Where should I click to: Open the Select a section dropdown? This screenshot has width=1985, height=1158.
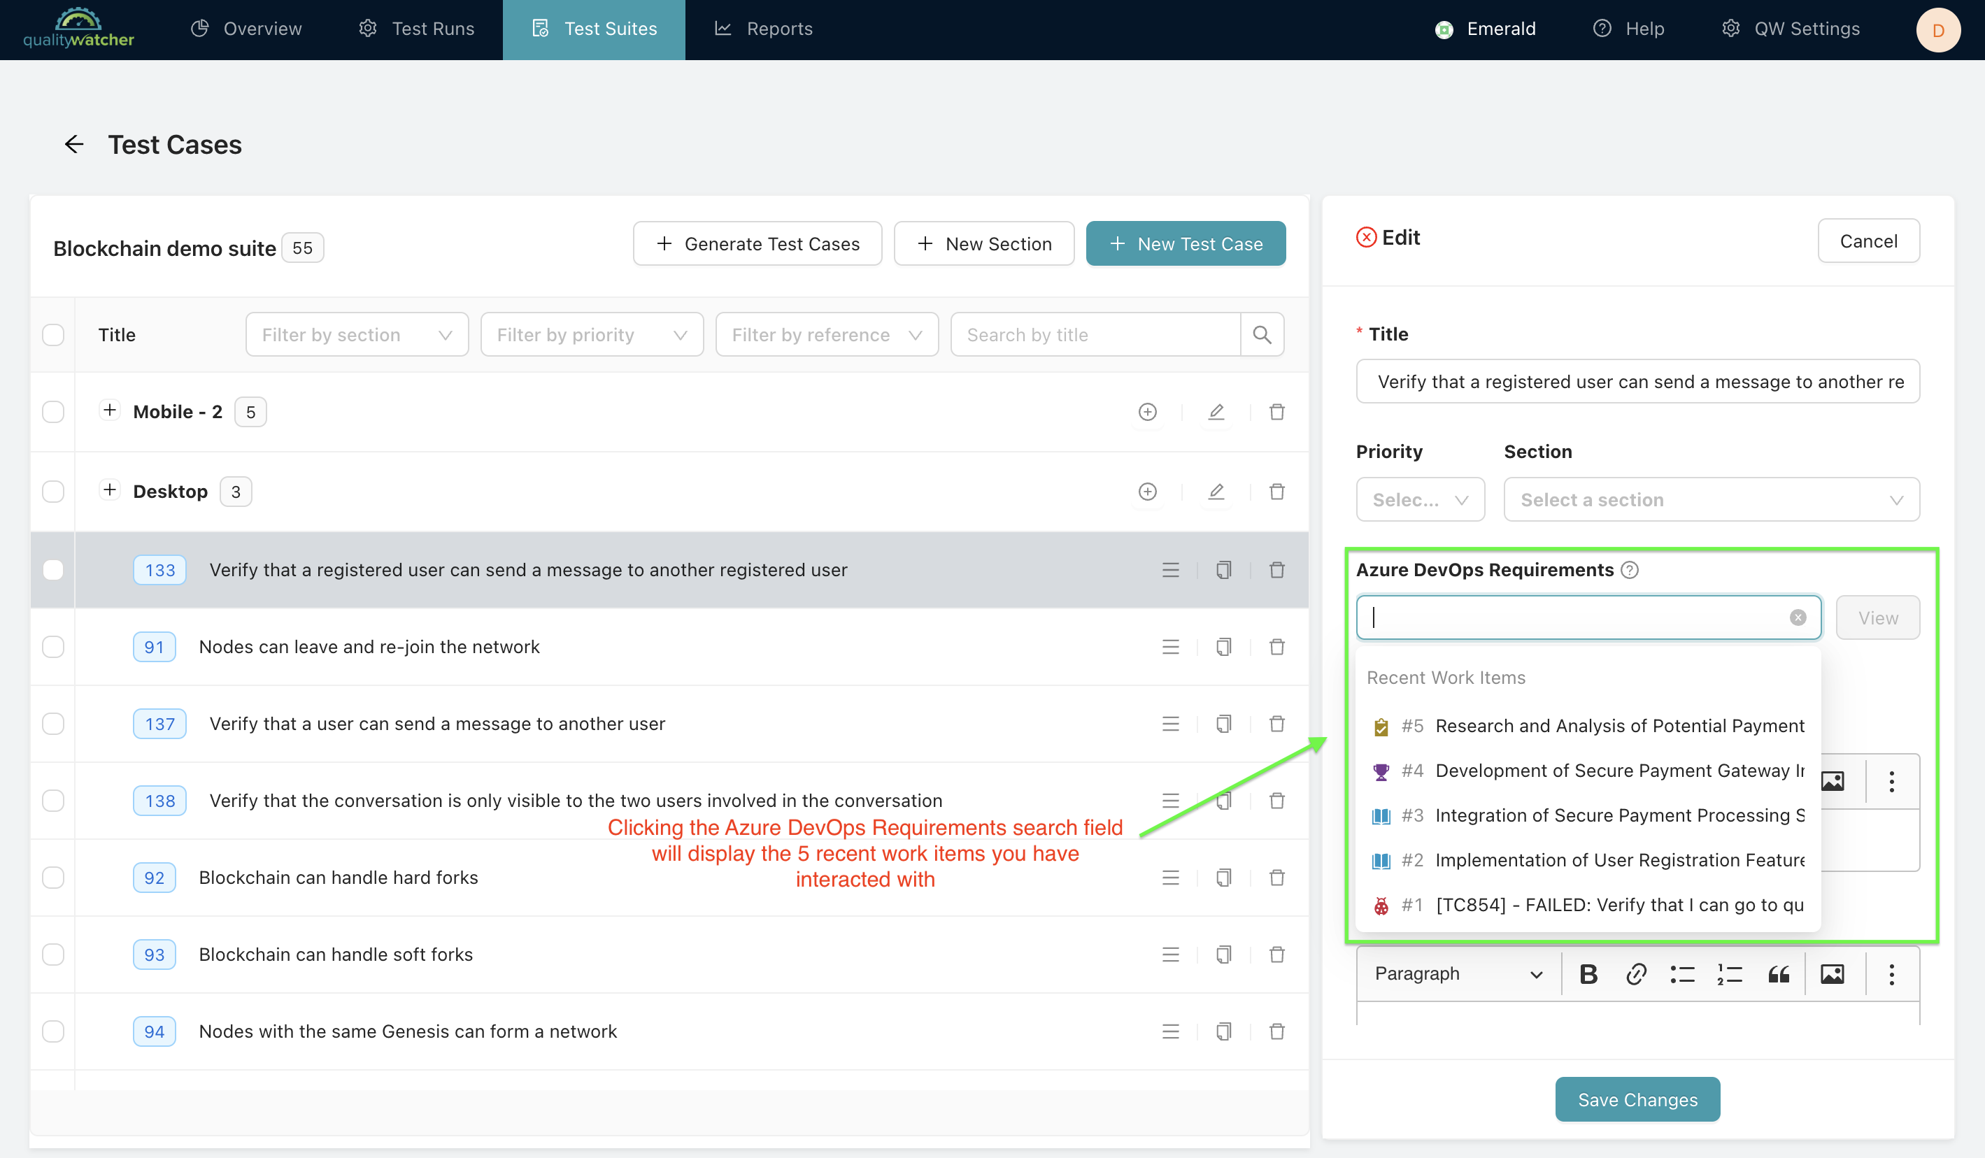pyautogui.click(x=1711, y=499)
